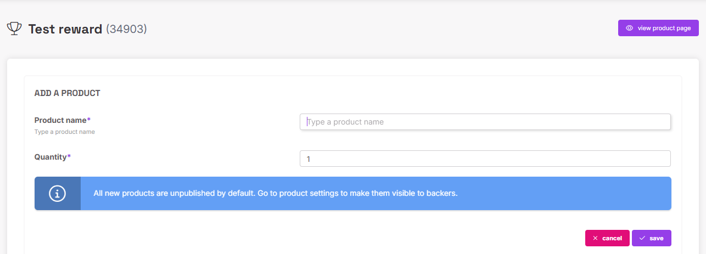Click the Product name field label
706x254 pixels.
[x=60, y=120]
